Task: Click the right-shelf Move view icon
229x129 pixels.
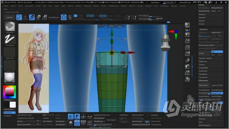Action: pos(187,66)
